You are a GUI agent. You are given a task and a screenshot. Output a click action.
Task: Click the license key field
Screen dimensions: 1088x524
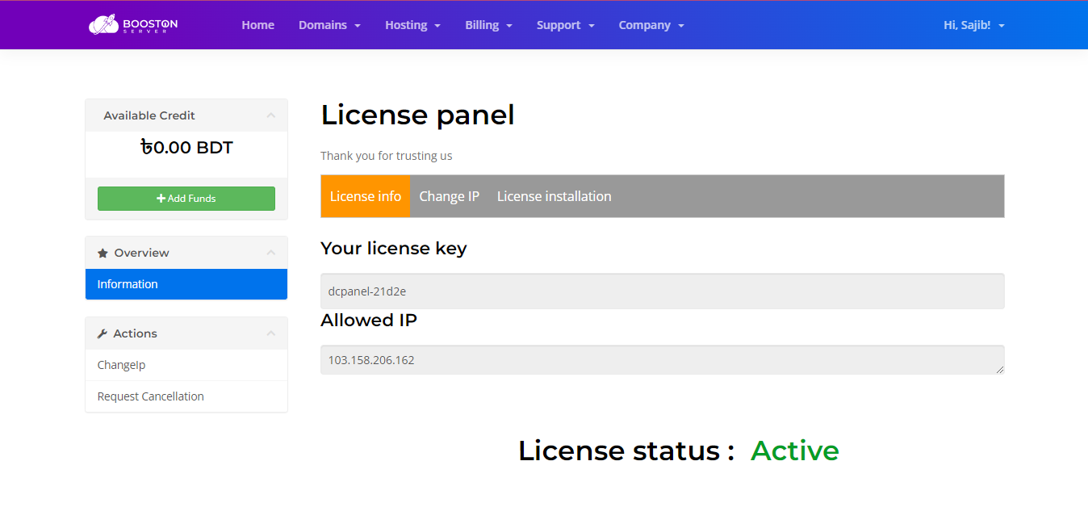click(x=662, y=291)
